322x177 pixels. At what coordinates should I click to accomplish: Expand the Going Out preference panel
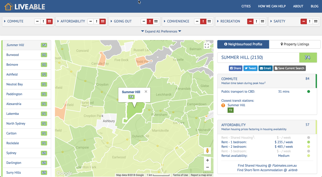(x=121, y=21)
